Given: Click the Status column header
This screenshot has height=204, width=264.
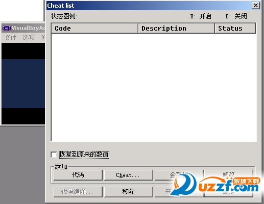Looking at the screenshot, I should (x=235, y=29).
